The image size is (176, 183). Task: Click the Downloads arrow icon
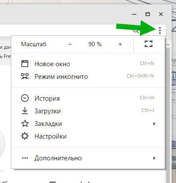pyautogui.click(x=25, y=111)
